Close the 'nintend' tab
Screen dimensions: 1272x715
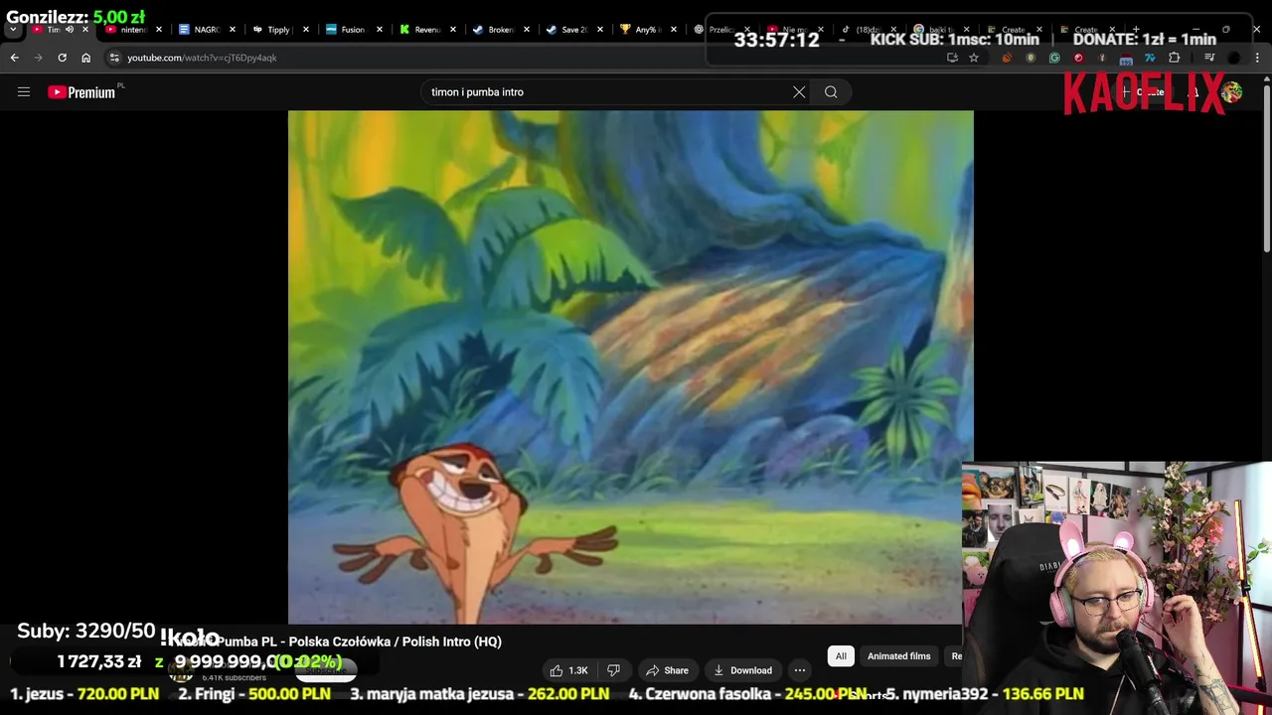point(159,30)
